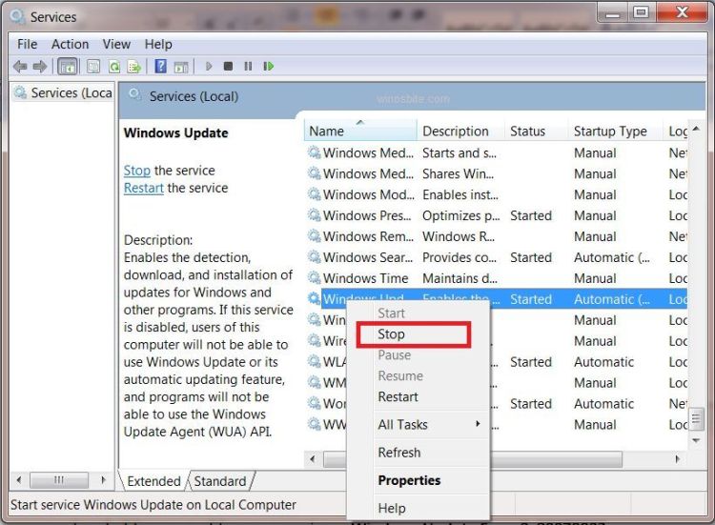Select gear icon of Windows Sear... service
715x525 pixels.
click(x=315, y=256)
